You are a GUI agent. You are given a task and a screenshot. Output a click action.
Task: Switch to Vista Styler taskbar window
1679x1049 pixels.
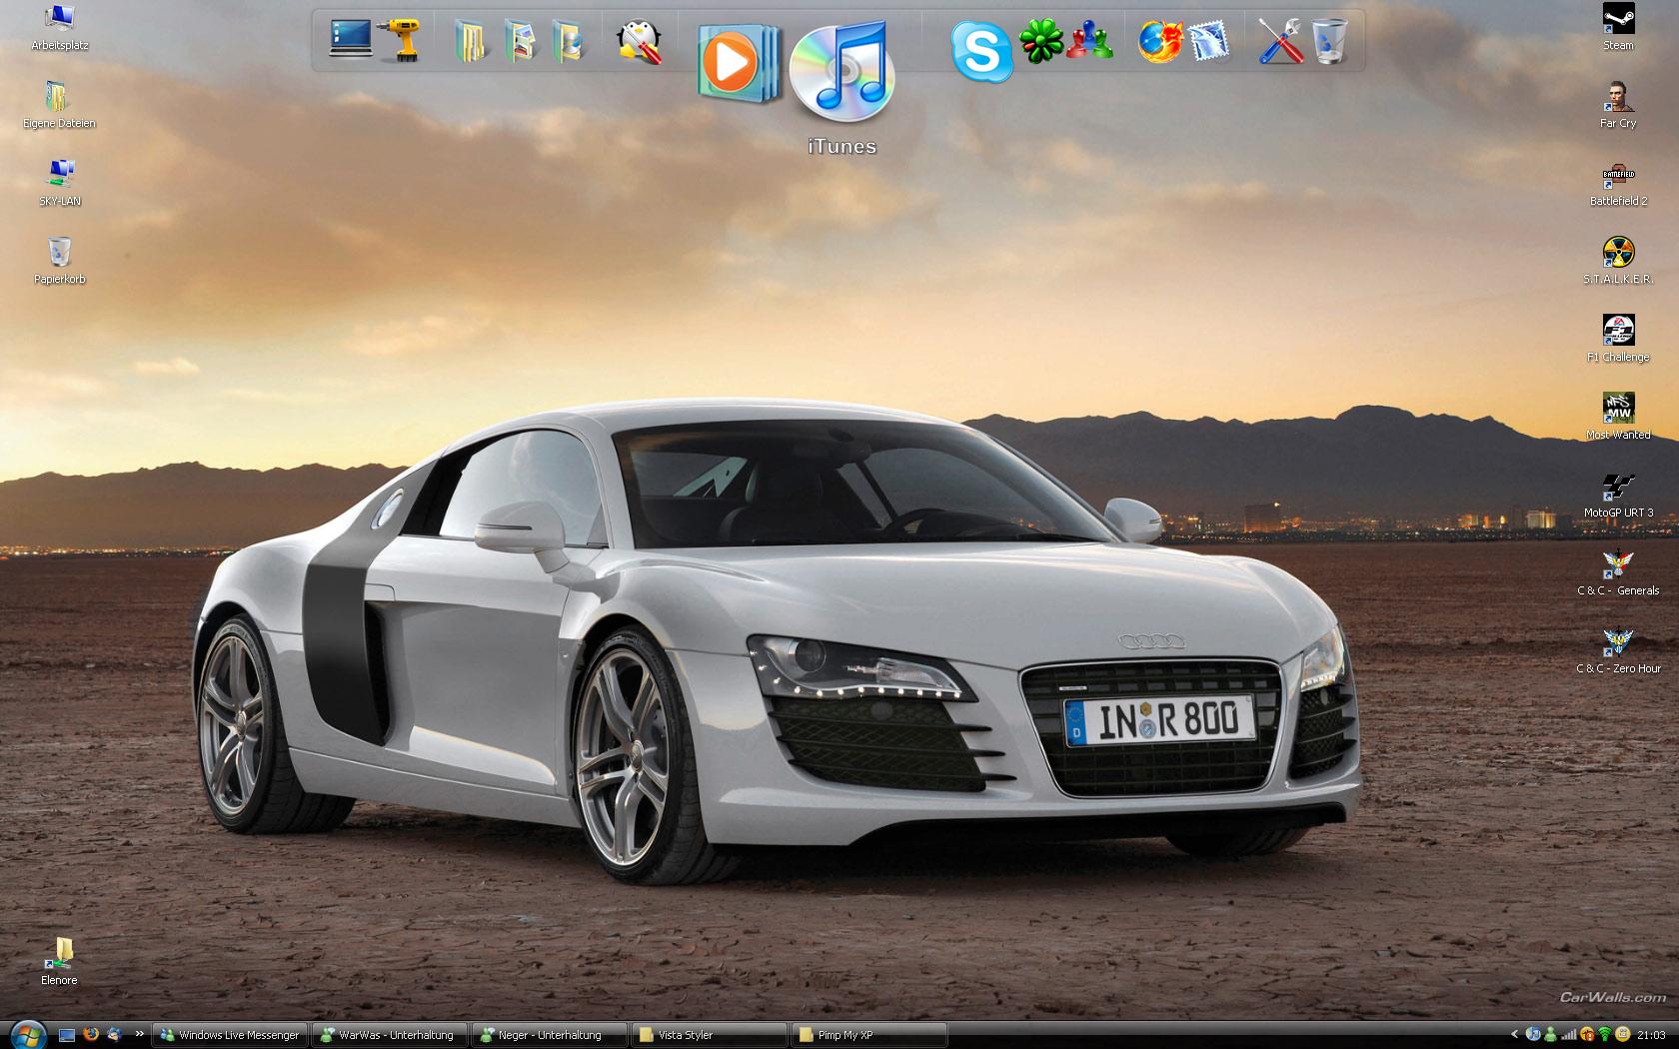pos(710,1035)
